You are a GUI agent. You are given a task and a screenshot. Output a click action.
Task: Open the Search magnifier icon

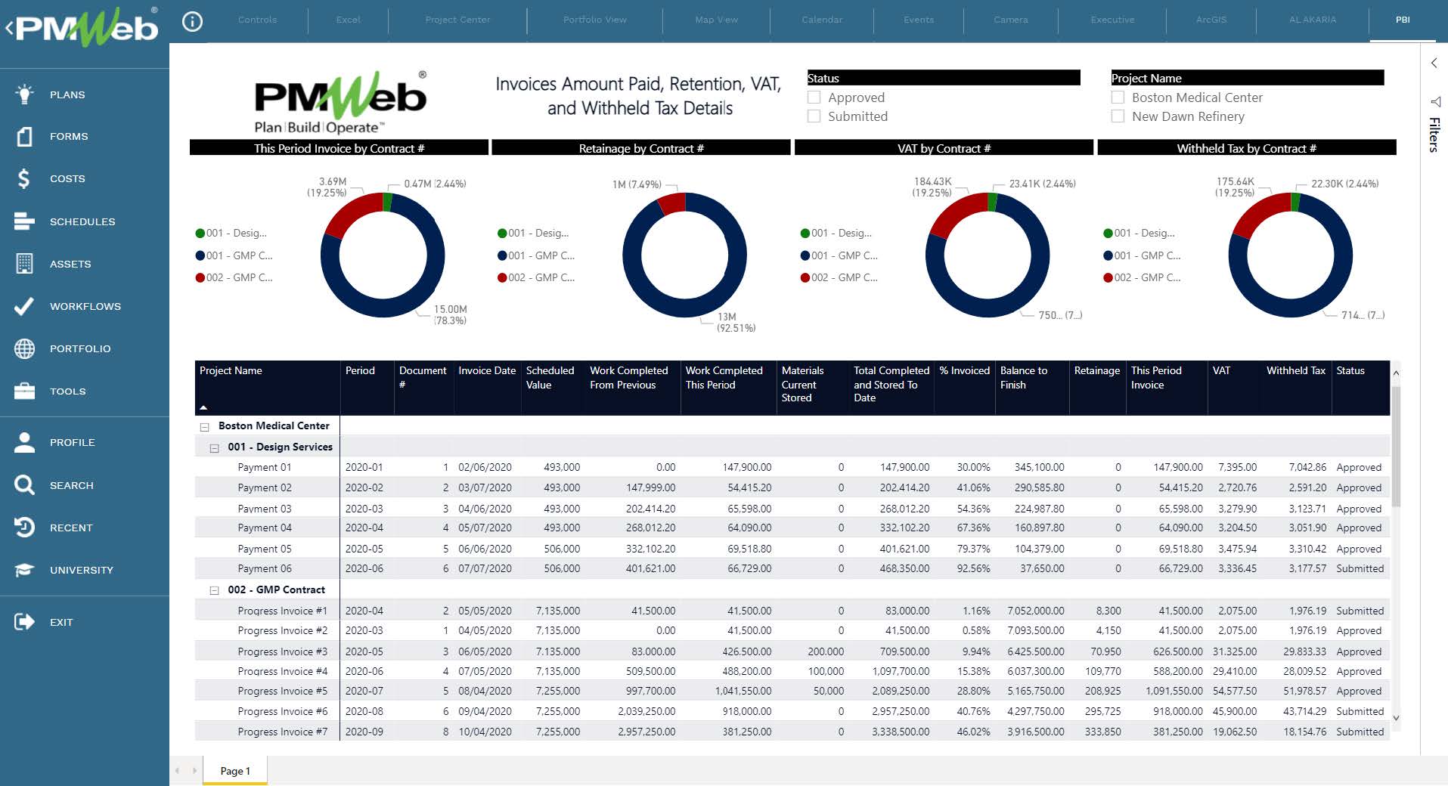tap(25, 484)
